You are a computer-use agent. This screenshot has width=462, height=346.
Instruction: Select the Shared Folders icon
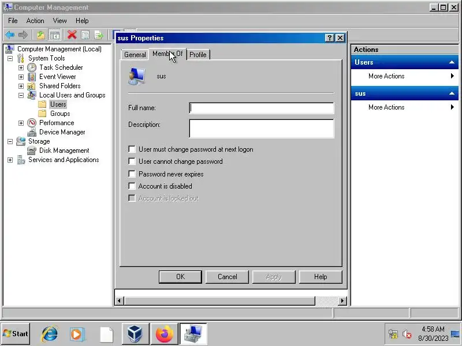click(x=32, y=86)
